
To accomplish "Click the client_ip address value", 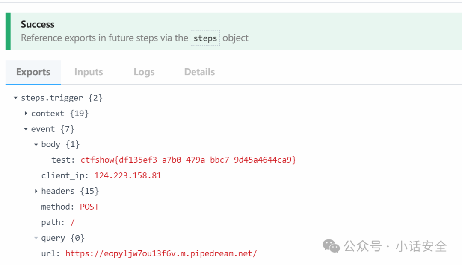I will [x=127, y=175].
